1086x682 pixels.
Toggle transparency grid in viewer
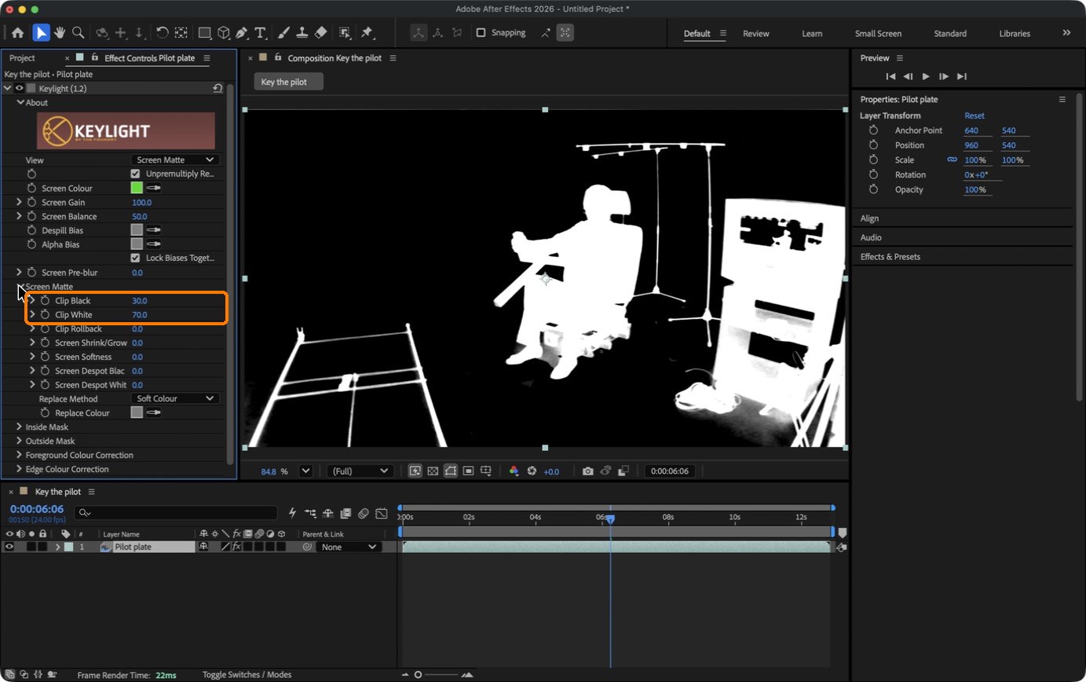pyautogui.click(x=433, y=471)
